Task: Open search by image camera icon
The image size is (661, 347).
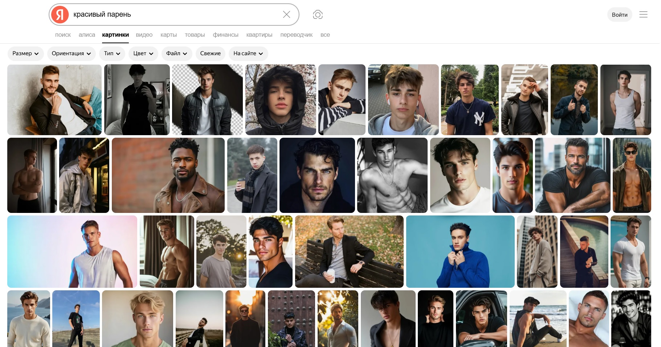Action: click(x=318, y=15)
